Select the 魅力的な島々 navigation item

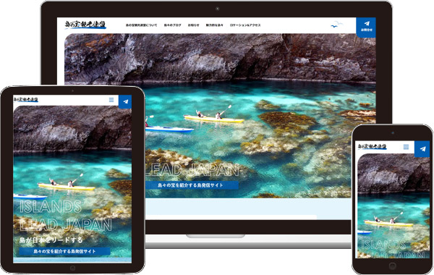pos(214,25)
